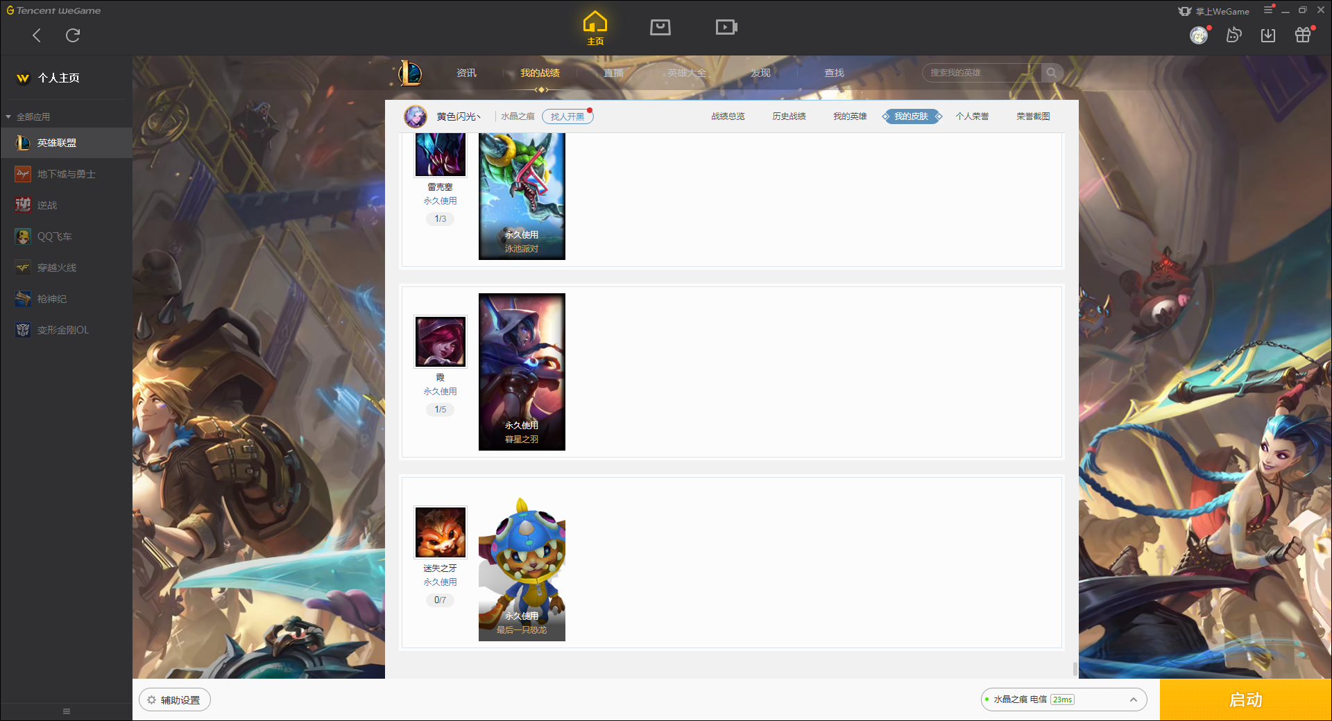
Task: Open the friends/chat icon
Action: pyautogui.click(x=1233, y=35)
